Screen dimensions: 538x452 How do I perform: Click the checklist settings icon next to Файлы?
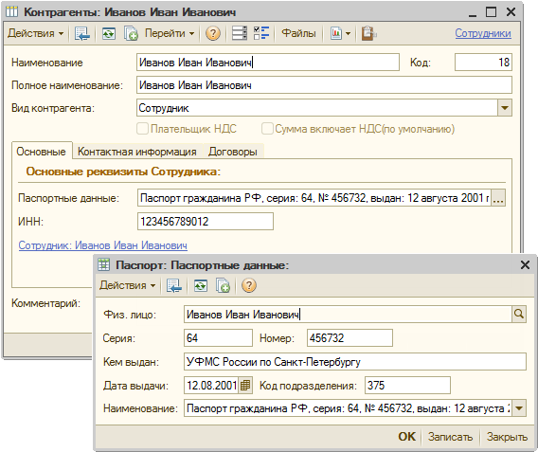tap(261, 33)
